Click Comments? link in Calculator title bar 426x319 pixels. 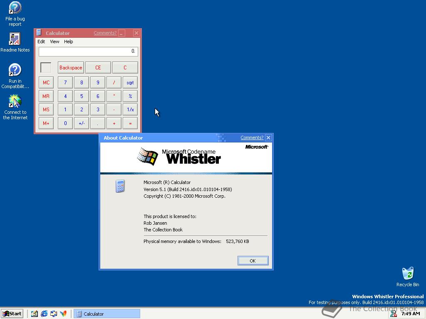105,33
